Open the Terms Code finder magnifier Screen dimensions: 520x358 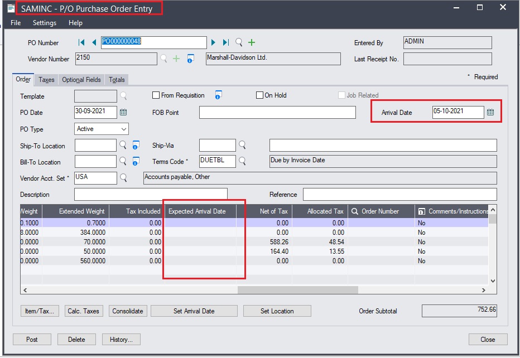[242, 161]
